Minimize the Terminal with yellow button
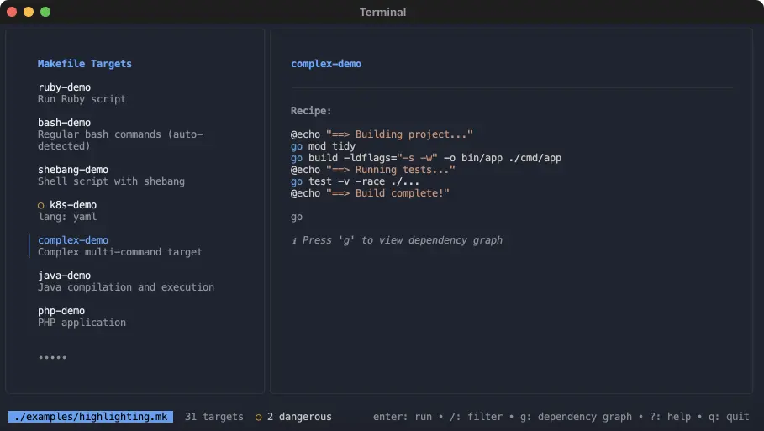The image size is (764, 431). [29, 12]
